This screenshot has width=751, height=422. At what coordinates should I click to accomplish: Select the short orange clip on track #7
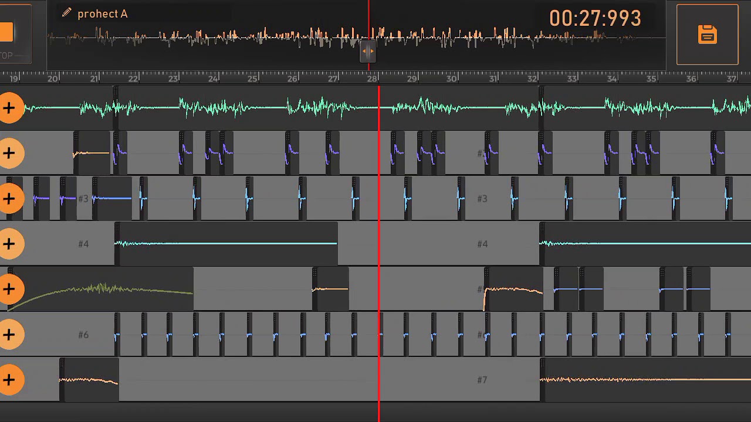pyautogui.click(x=89, y=380)
